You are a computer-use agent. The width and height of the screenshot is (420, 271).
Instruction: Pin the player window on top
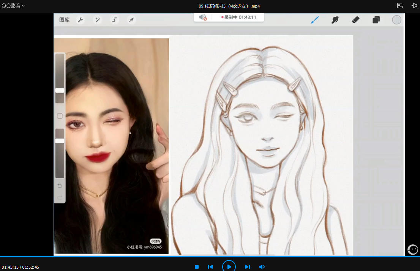(414, 6)
